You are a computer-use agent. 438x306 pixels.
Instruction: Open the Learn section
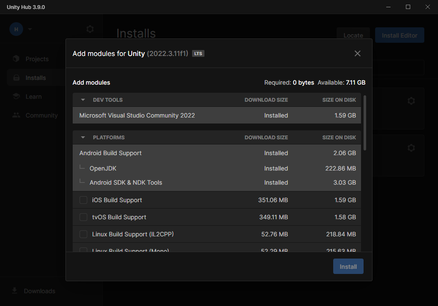tap(33, 97)
